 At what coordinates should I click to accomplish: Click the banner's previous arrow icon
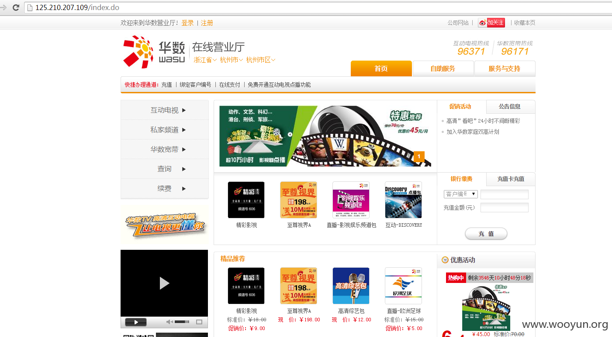click(290, 134)
